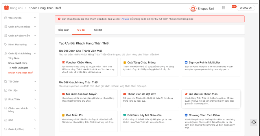Open Tổng Quan submenu item

click(x=14, y=58)
